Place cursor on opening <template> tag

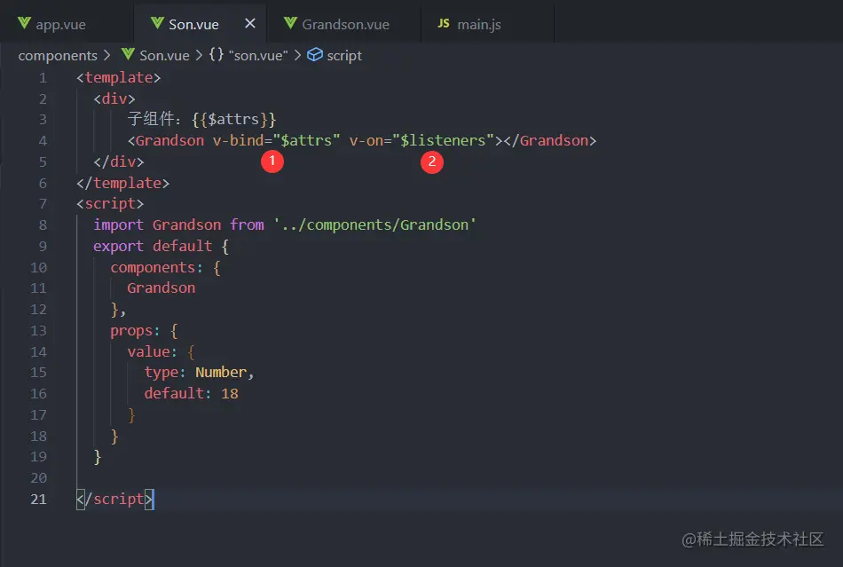118,78
